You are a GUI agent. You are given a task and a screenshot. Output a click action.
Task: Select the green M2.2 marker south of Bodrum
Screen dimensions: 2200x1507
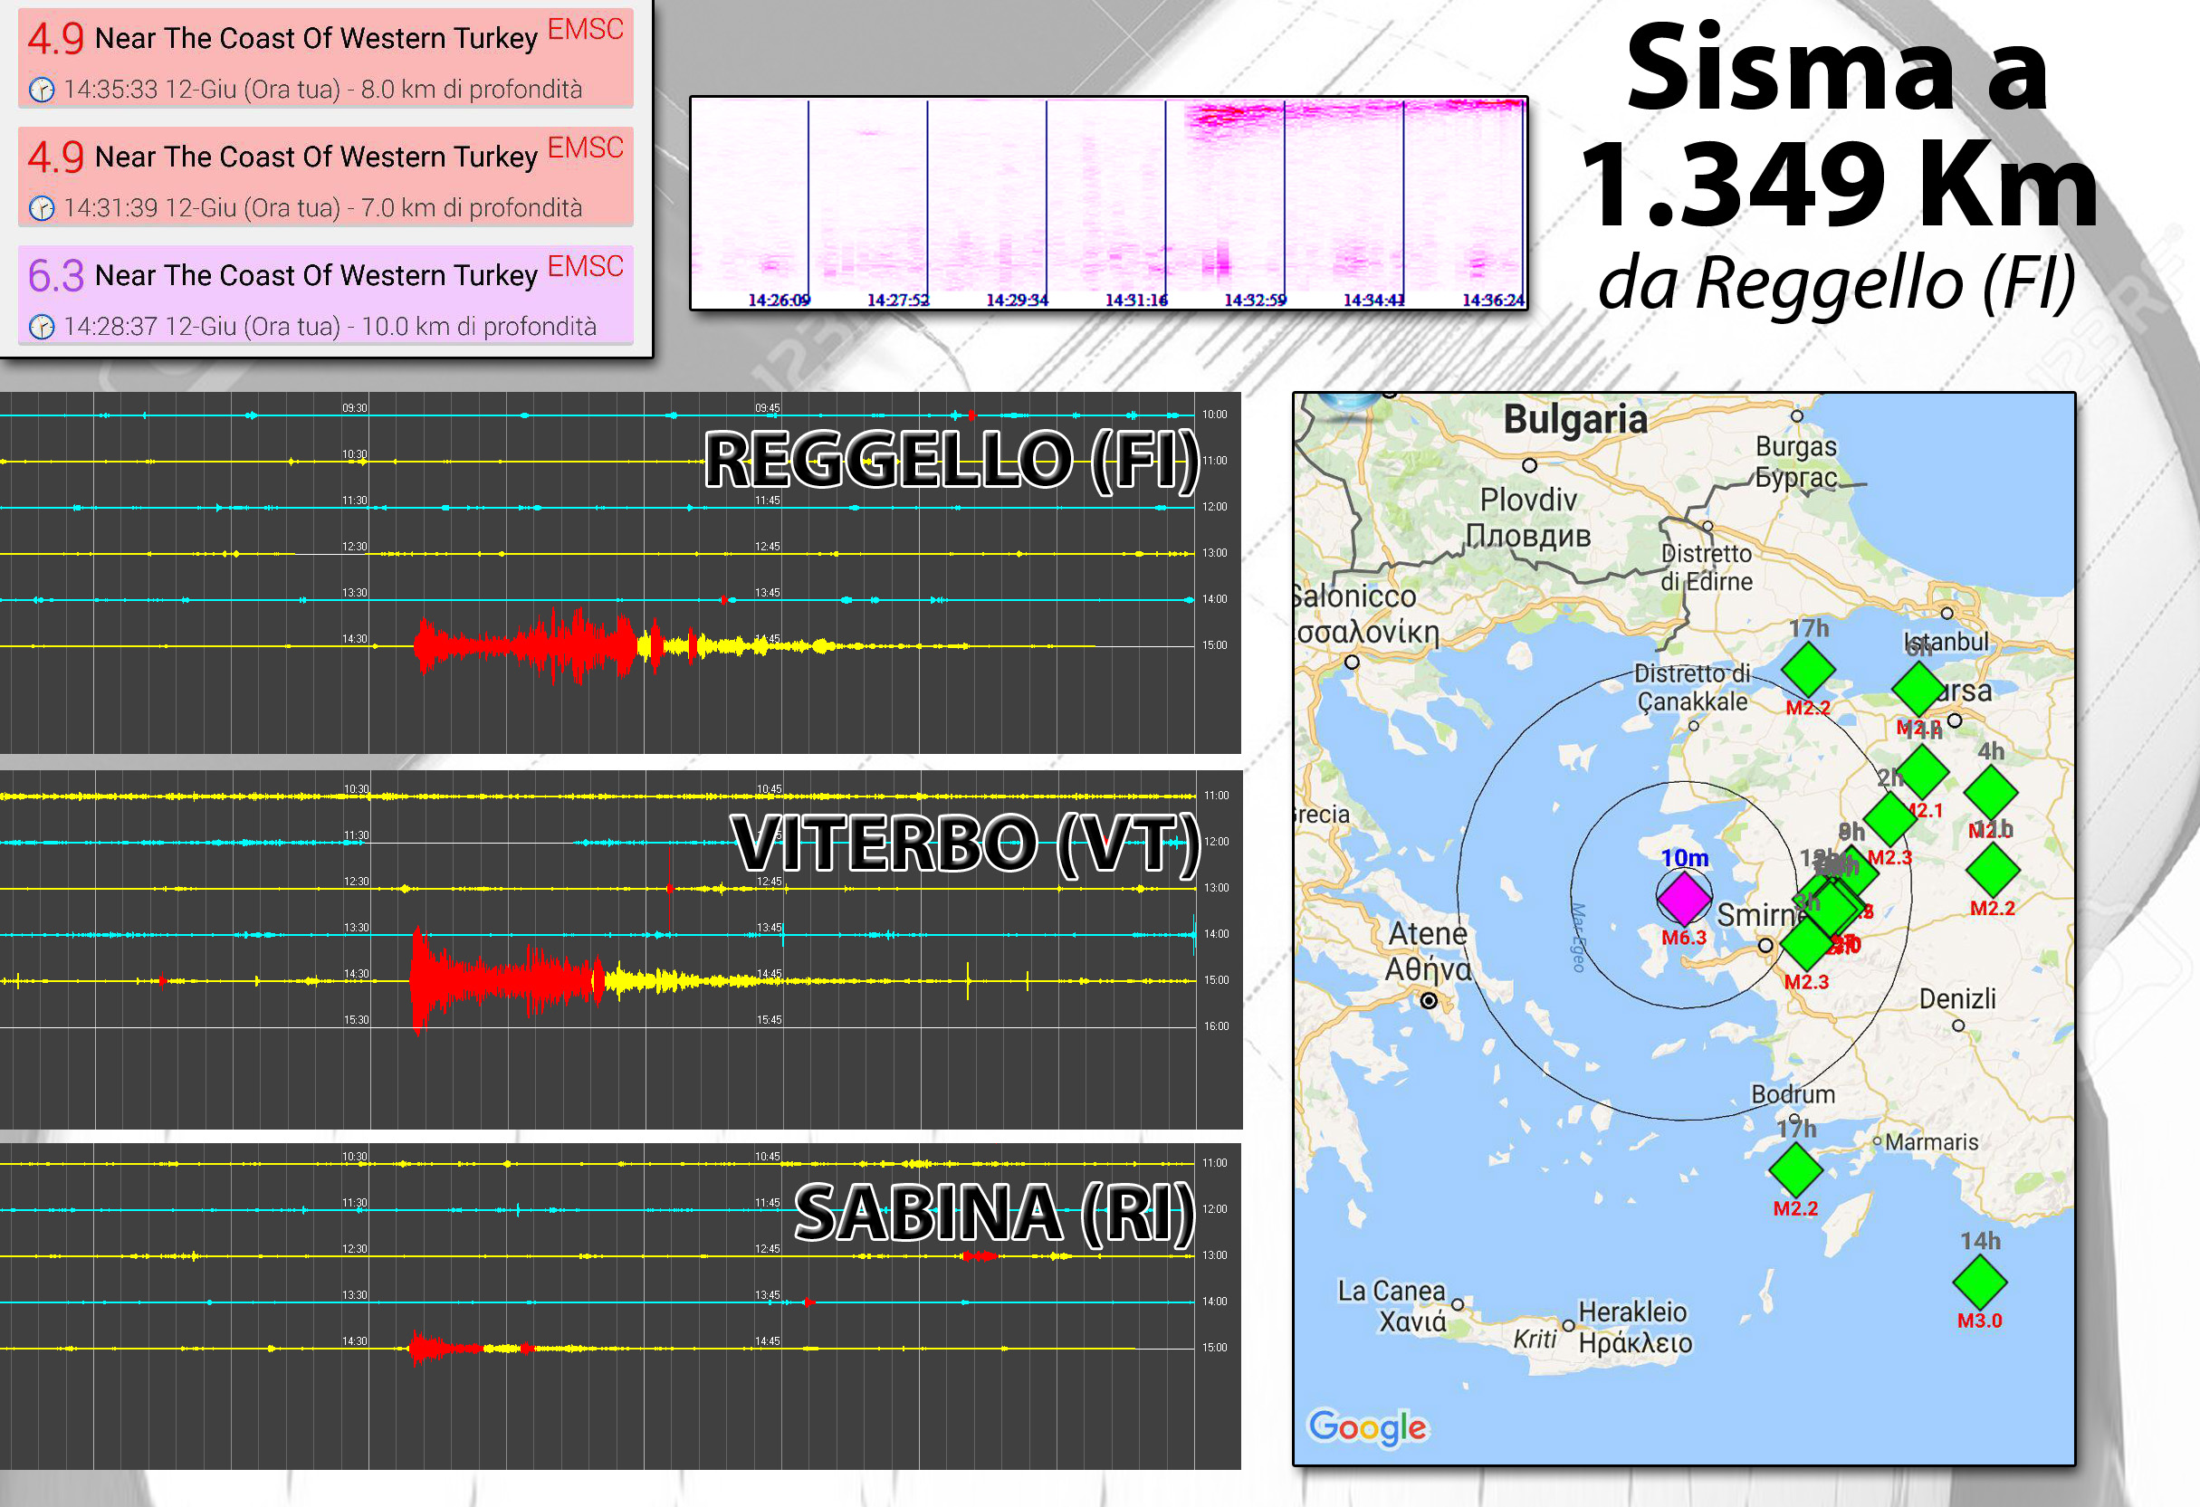[1794, 1170]
